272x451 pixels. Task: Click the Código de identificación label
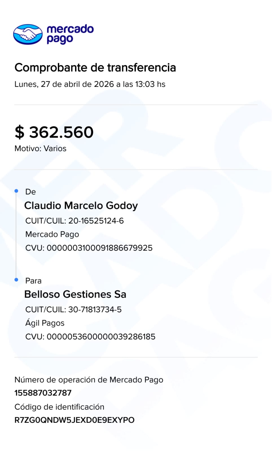[x=59, y=407]
